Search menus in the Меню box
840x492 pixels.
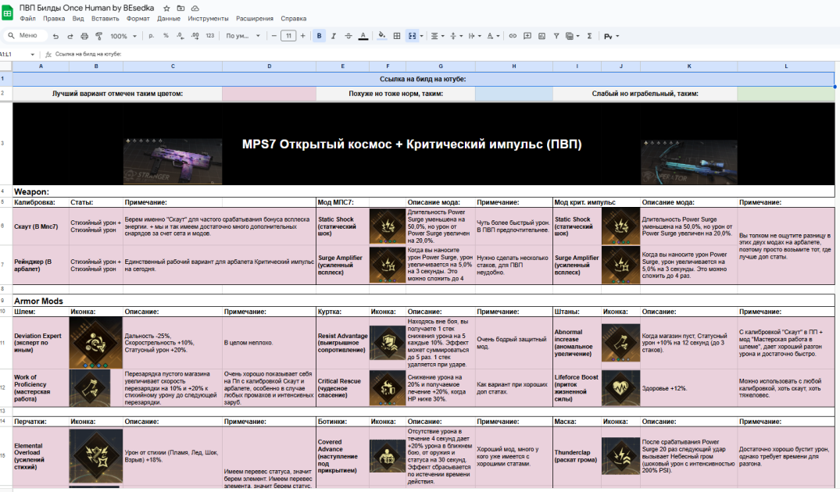click(x=24, y=36)
